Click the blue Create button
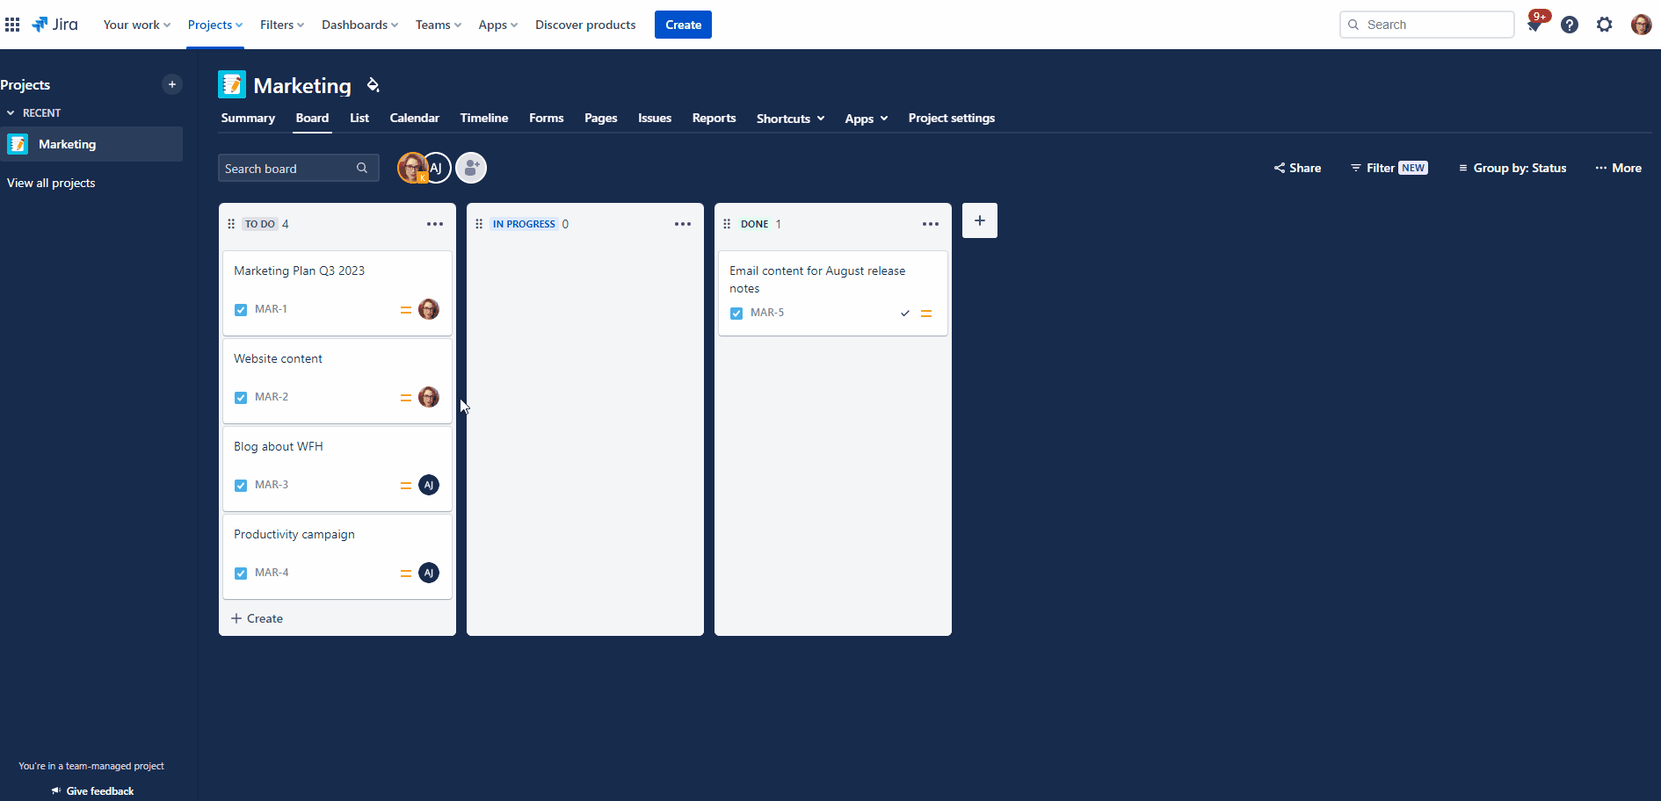 click(683, 25)
